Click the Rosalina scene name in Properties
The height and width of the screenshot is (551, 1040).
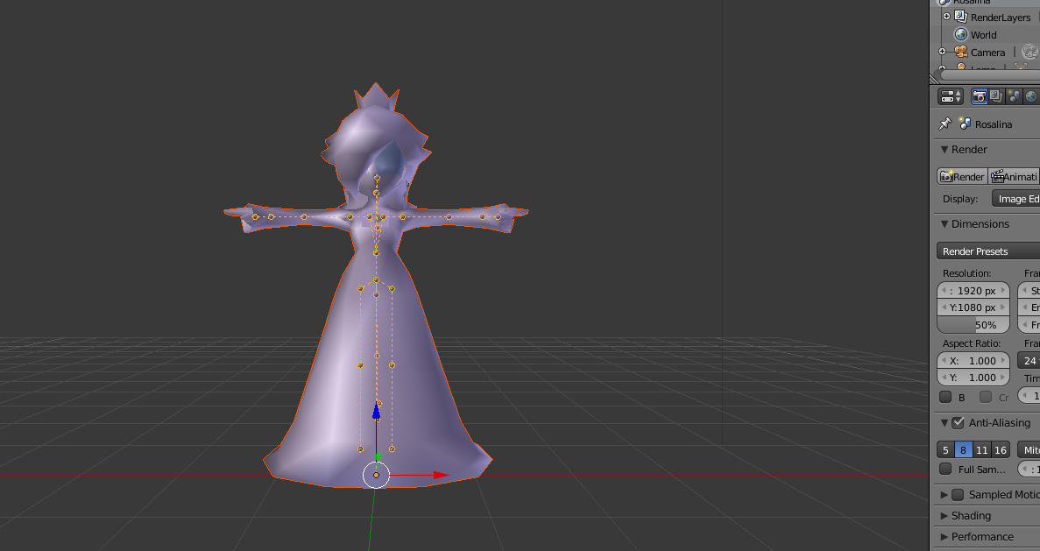994,124
